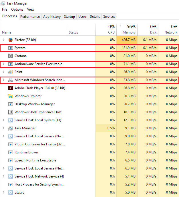Click Task Manager's 0.5% CPU cell
Screen dimensions: 179x197
[106, 128]
